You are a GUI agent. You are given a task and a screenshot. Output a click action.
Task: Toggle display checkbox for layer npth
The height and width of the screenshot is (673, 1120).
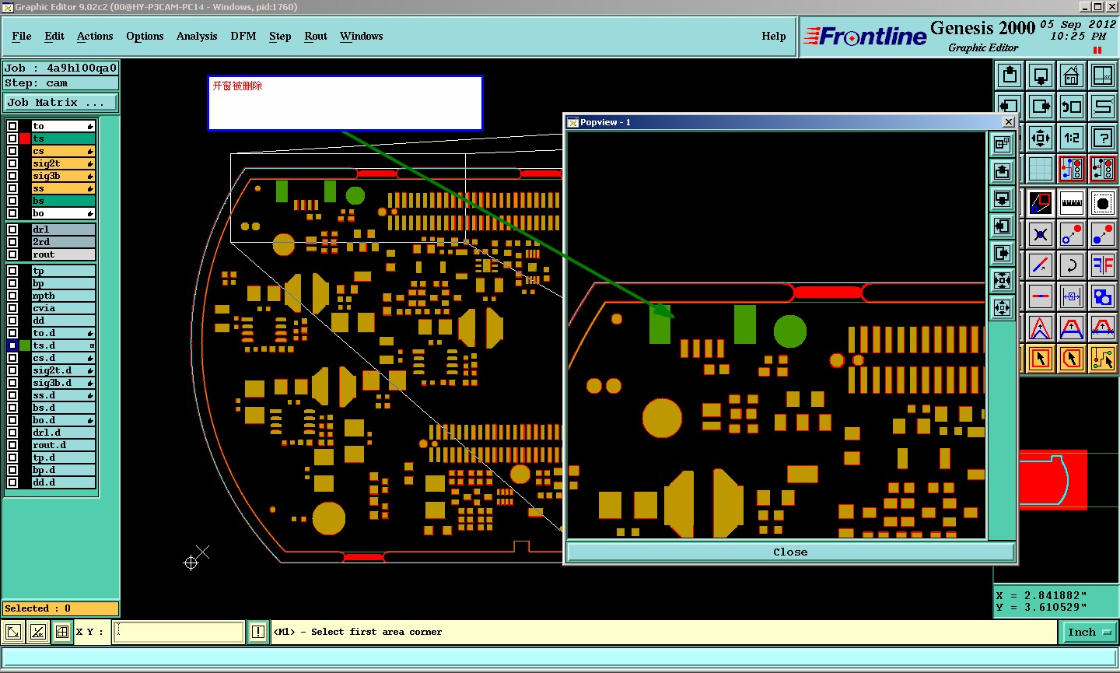(13, 296)
